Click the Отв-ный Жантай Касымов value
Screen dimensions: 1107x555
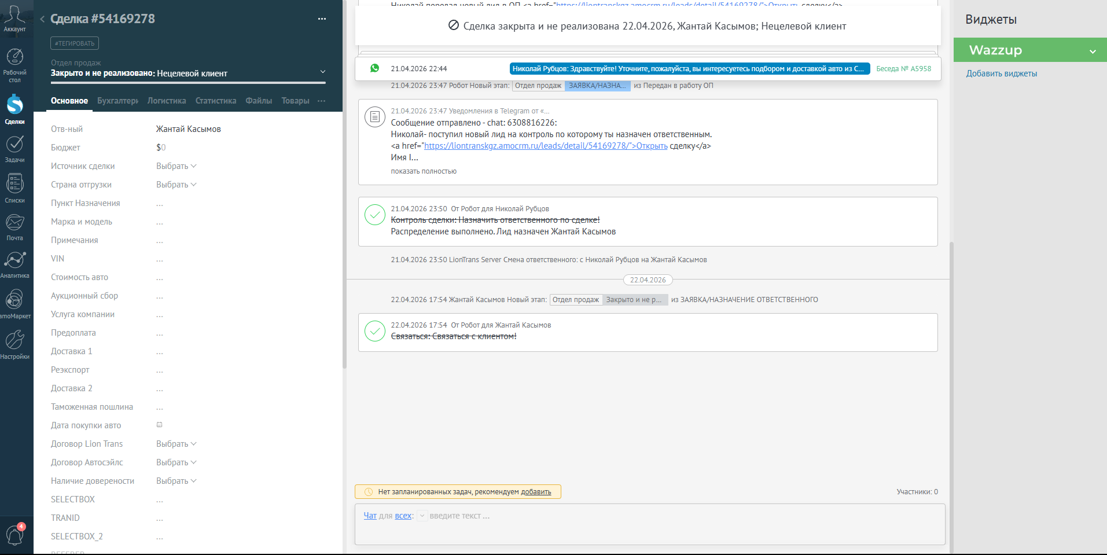189,129
